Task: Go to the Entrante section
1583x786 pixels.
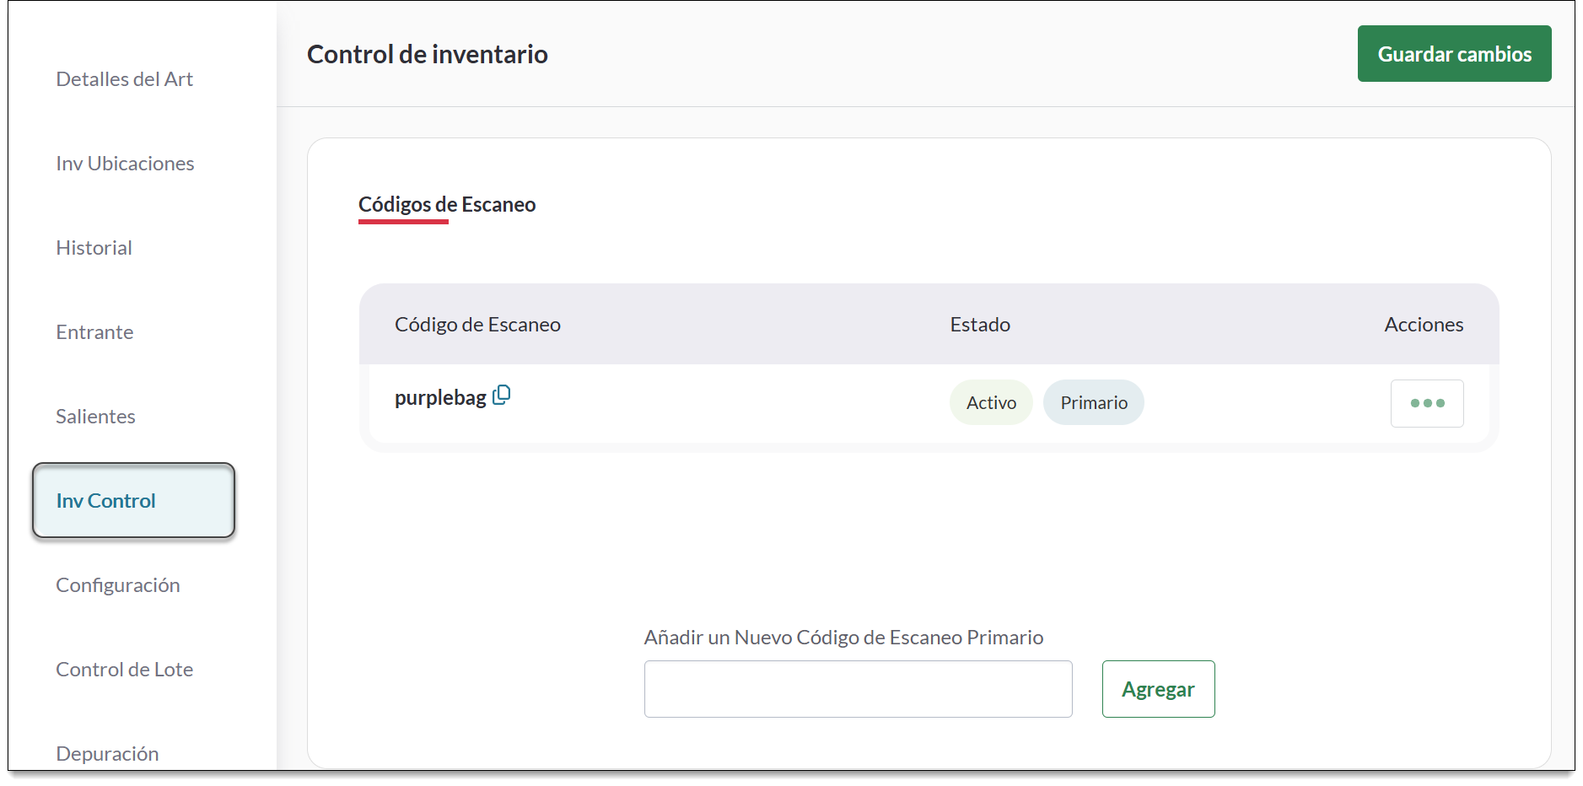Action: tap(94, 331)
